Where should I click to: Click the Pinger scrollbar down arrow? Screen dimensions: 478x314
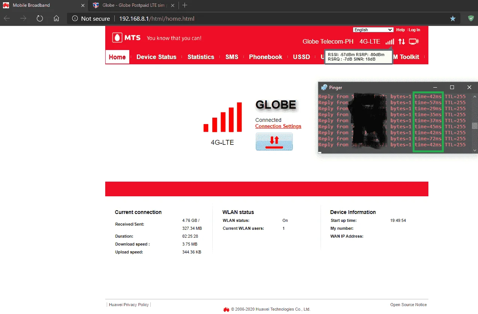click(x=475, y=150)
